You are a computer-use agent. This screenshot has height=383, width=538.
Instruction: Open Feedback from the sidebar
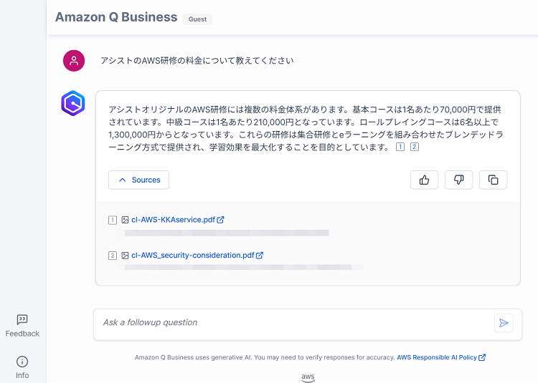coord(22,326)
